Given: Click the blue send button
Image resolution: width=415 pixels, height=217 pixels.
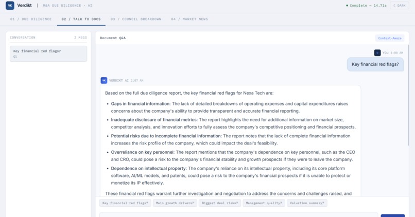Looking at the screenshot, I should click(392, 215).
